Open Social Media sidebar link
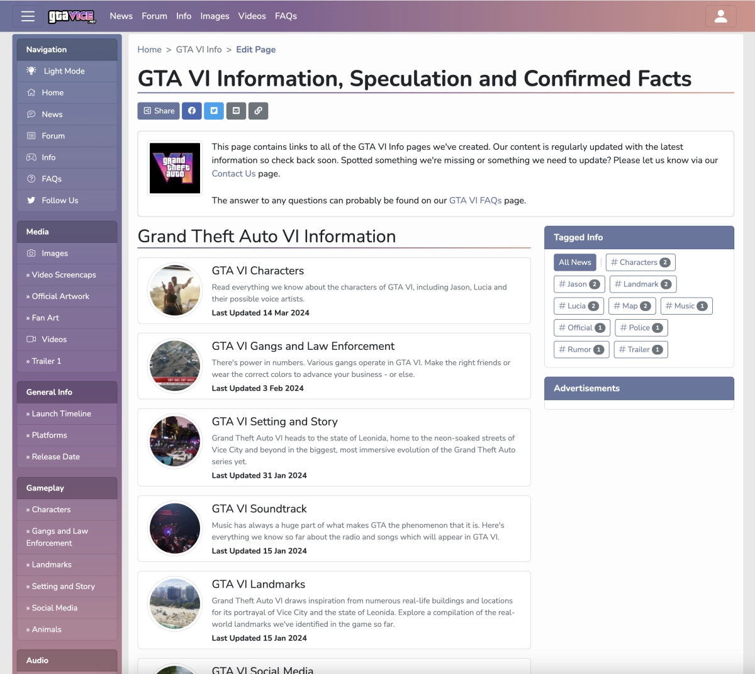 (67, 608)
